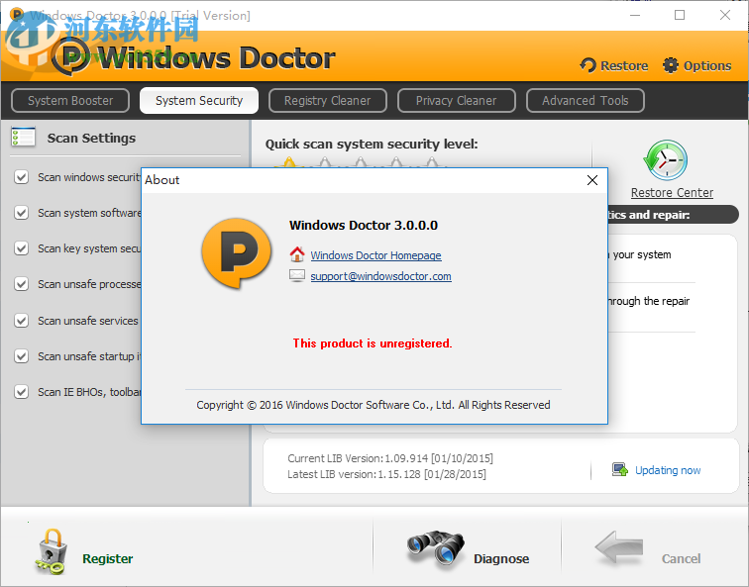Viewport: 749px width, 587px height.
Task: Go to Privacy Cleaner tab
Action: click(456, 101)
